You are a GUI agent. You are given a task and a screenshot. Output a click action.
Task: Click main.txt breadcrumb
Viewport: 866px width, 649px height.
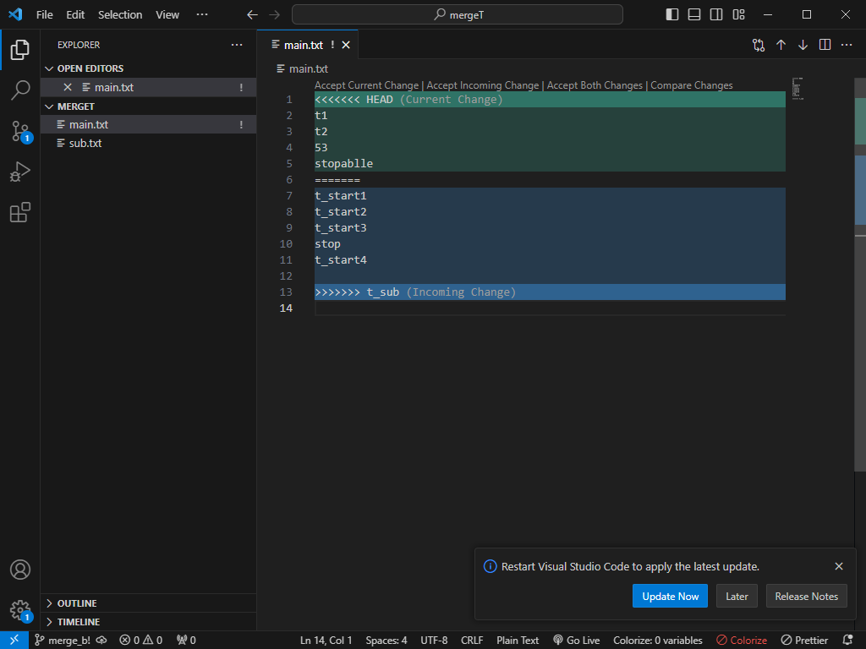(303, 69)
